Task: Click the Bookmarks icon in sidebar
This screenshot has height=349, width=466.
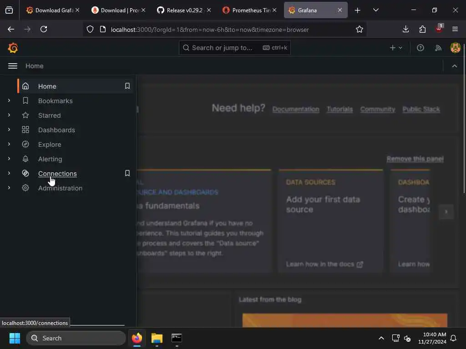Action: 25,100
